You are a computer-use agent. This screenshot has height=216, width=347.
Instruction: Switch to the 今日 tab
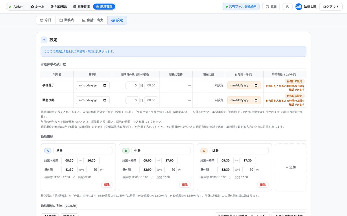click(x=46, y=20)
